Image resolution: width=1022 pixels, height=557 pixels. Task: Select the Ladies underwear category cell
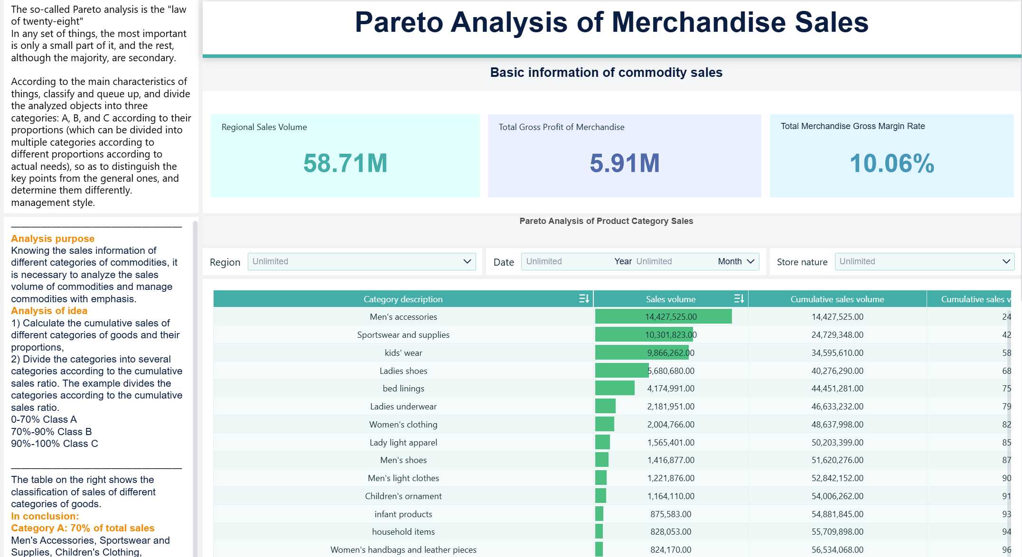point(403,406)
